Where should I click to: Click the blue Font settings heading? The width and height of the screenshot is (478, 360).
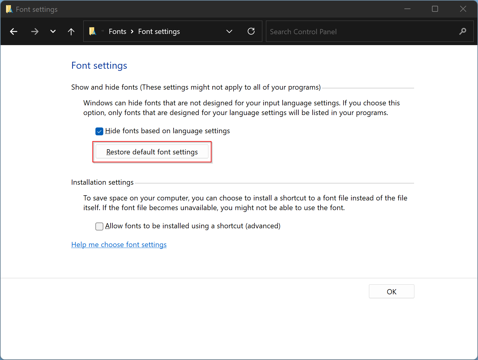click(x=99, y=66)
